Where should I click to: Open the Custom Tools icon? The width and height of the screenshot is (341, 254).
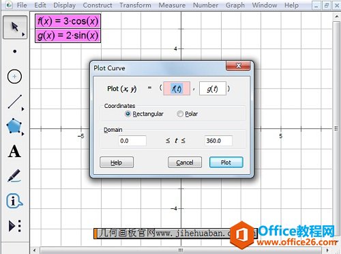[x=15, y=226]
